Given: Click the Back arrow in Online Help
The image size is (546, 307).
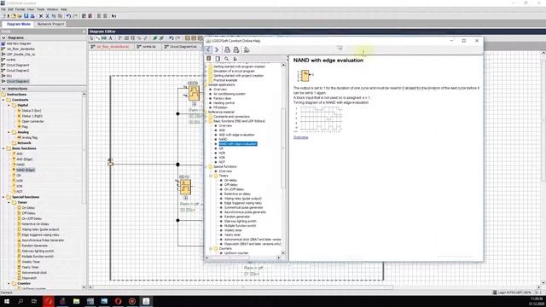Looking at the screenshot, I should (x=208, y=49).
